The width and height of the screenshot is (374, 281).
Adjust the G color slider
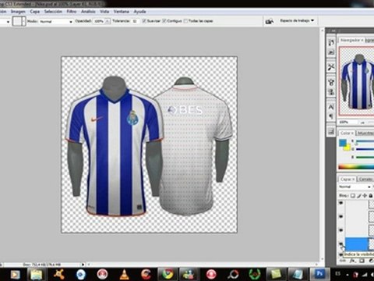click(365, 149)
